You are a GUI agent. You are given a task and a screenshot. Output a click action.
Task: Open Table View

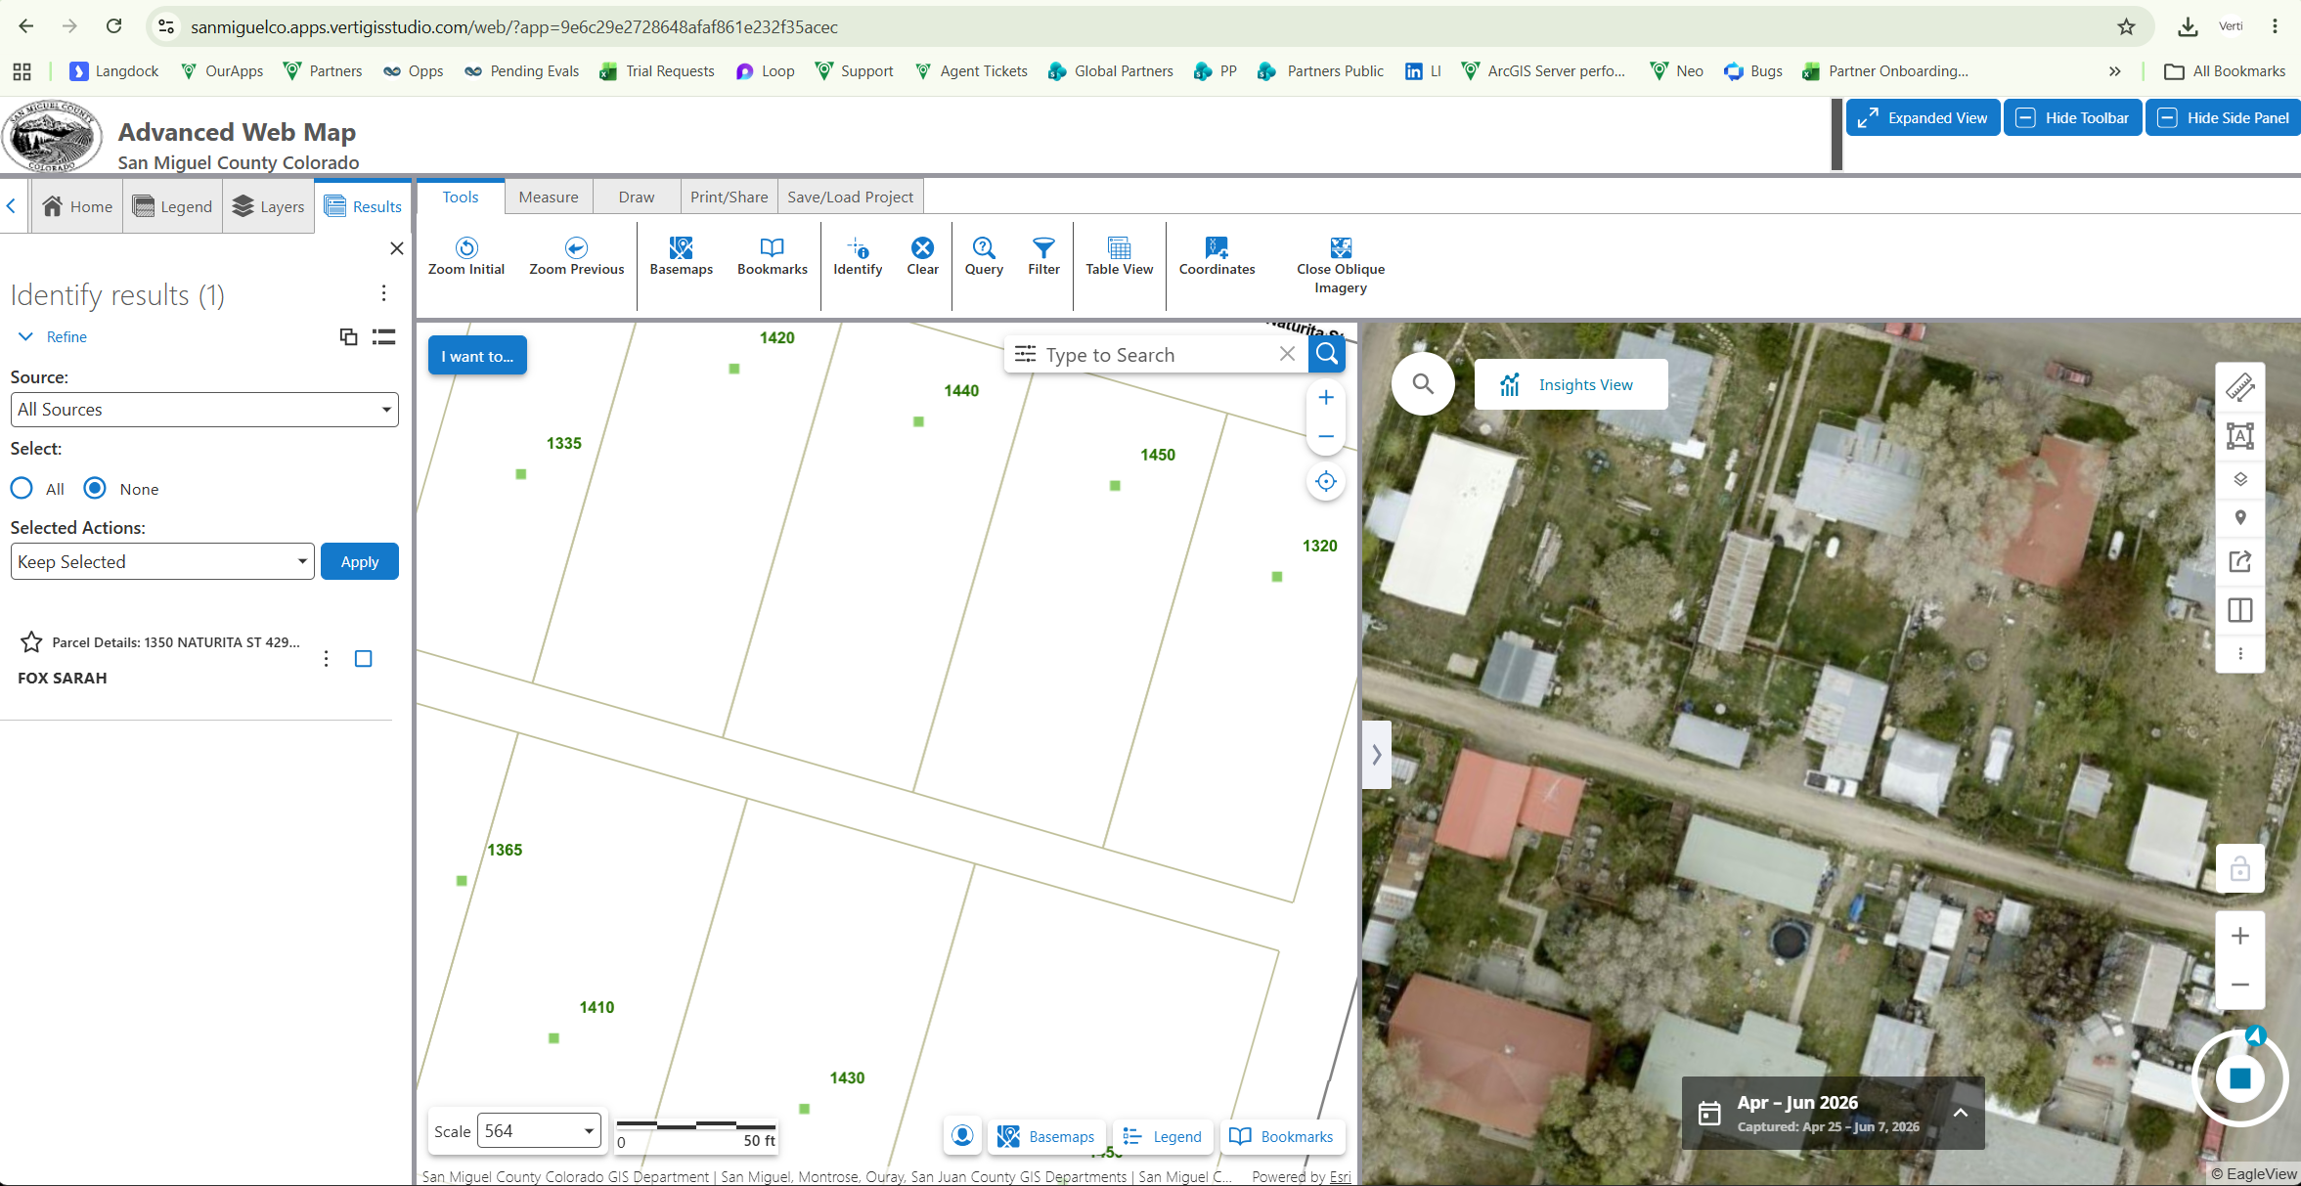(x=1119, y=257)
